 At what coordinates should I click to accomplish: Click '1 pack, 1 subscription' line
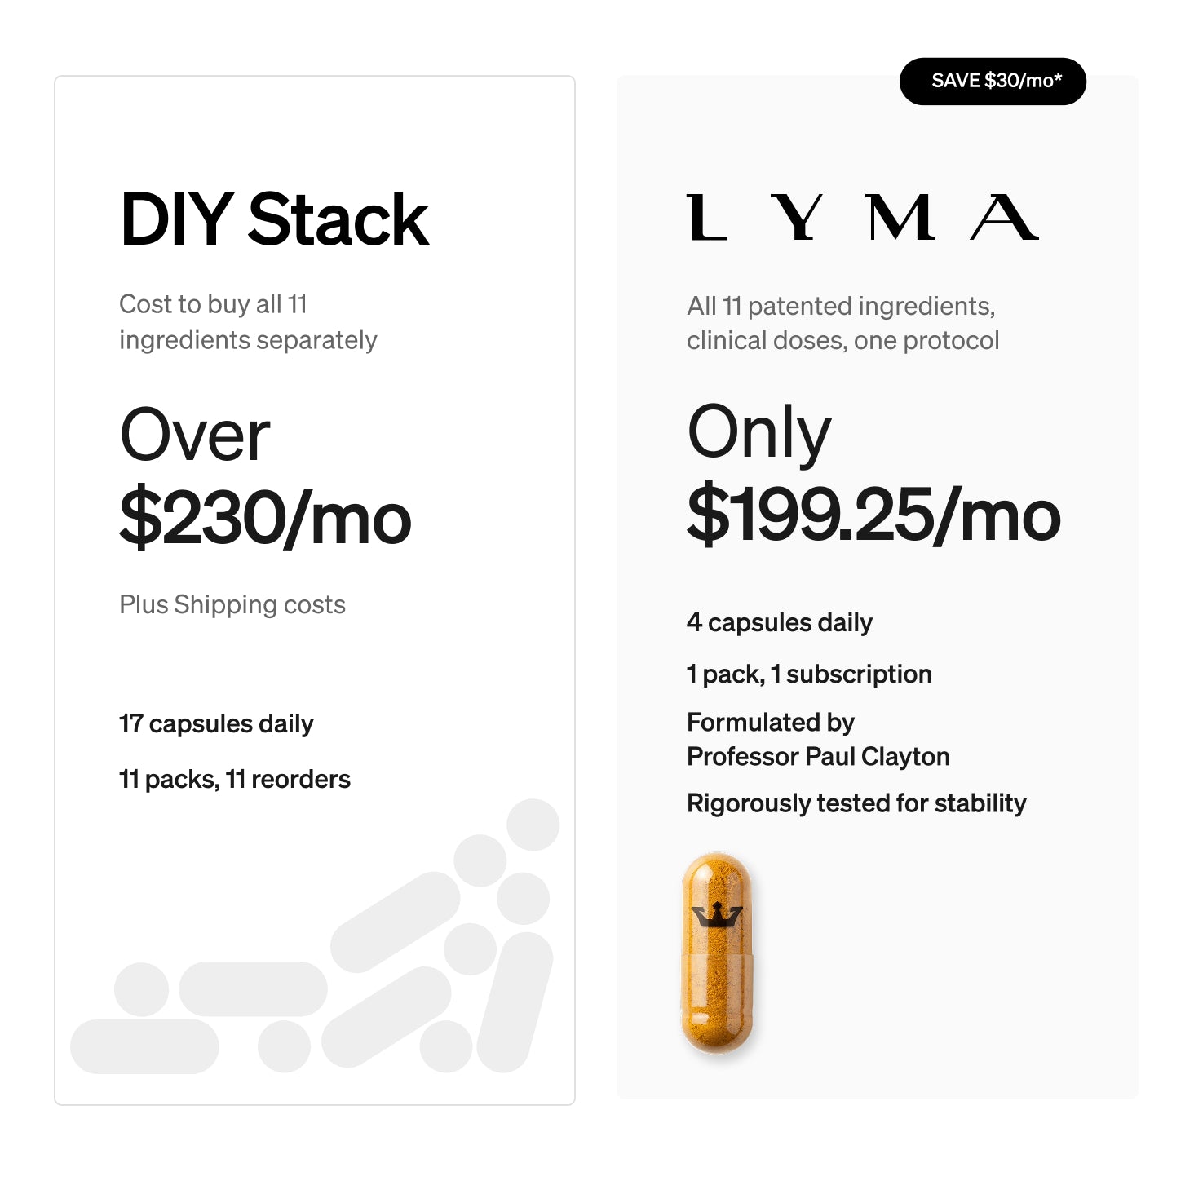809,674
